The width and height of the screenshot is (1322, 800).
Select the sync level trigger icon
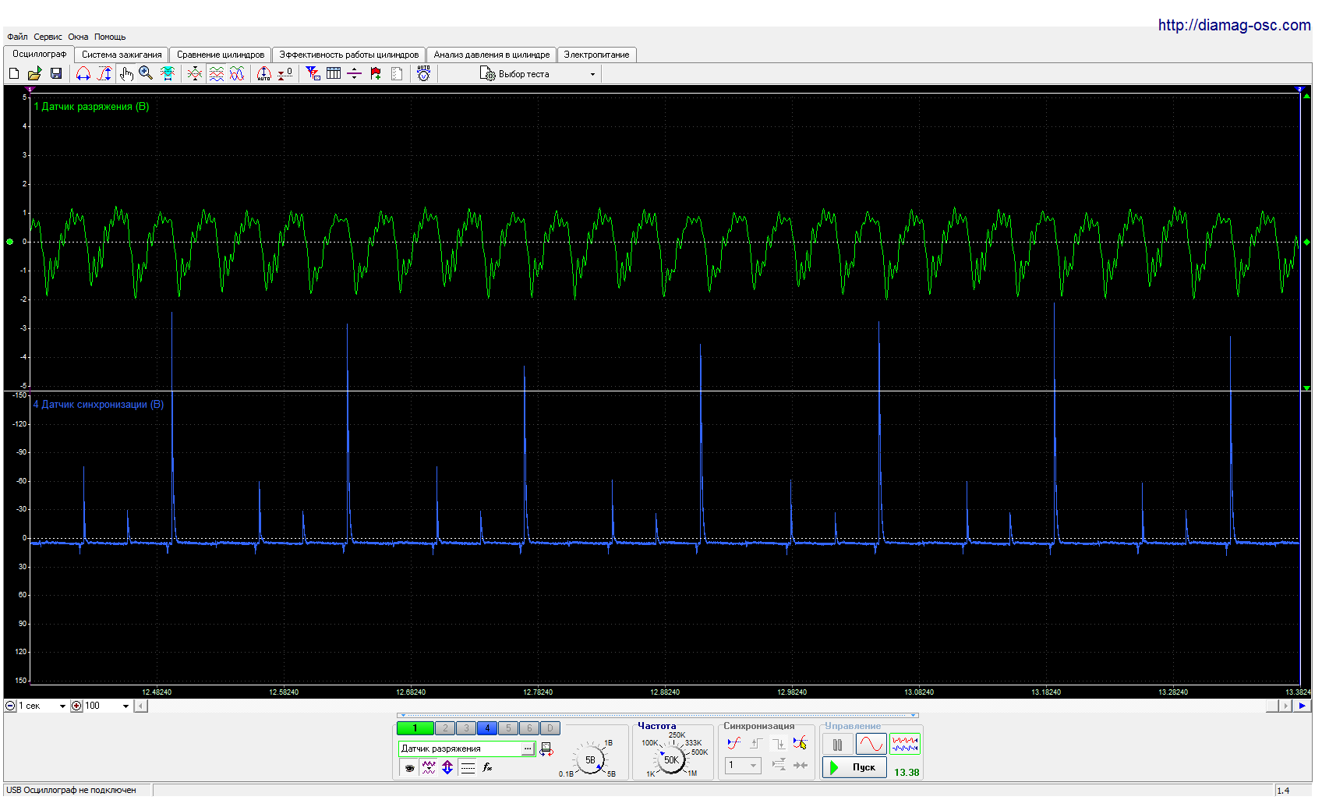coord(733,743)
